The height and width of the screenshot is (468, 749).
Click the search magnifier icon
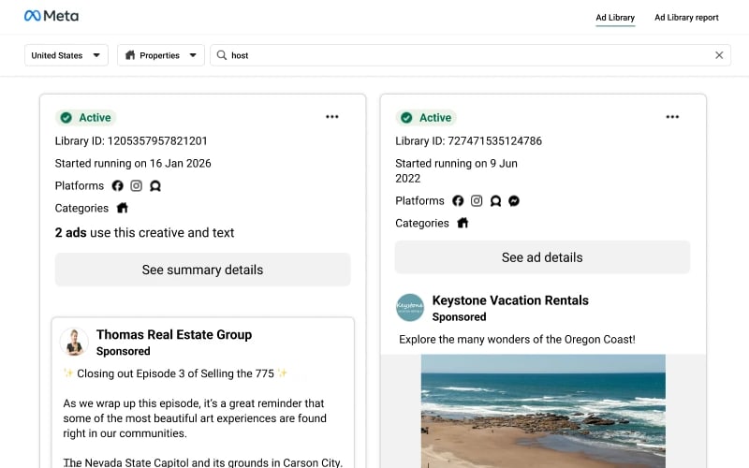[222, 55]
